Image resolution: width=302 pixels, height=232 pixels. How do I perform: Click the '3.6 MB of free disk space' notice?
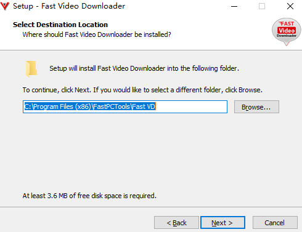click(x=89, y=196)
